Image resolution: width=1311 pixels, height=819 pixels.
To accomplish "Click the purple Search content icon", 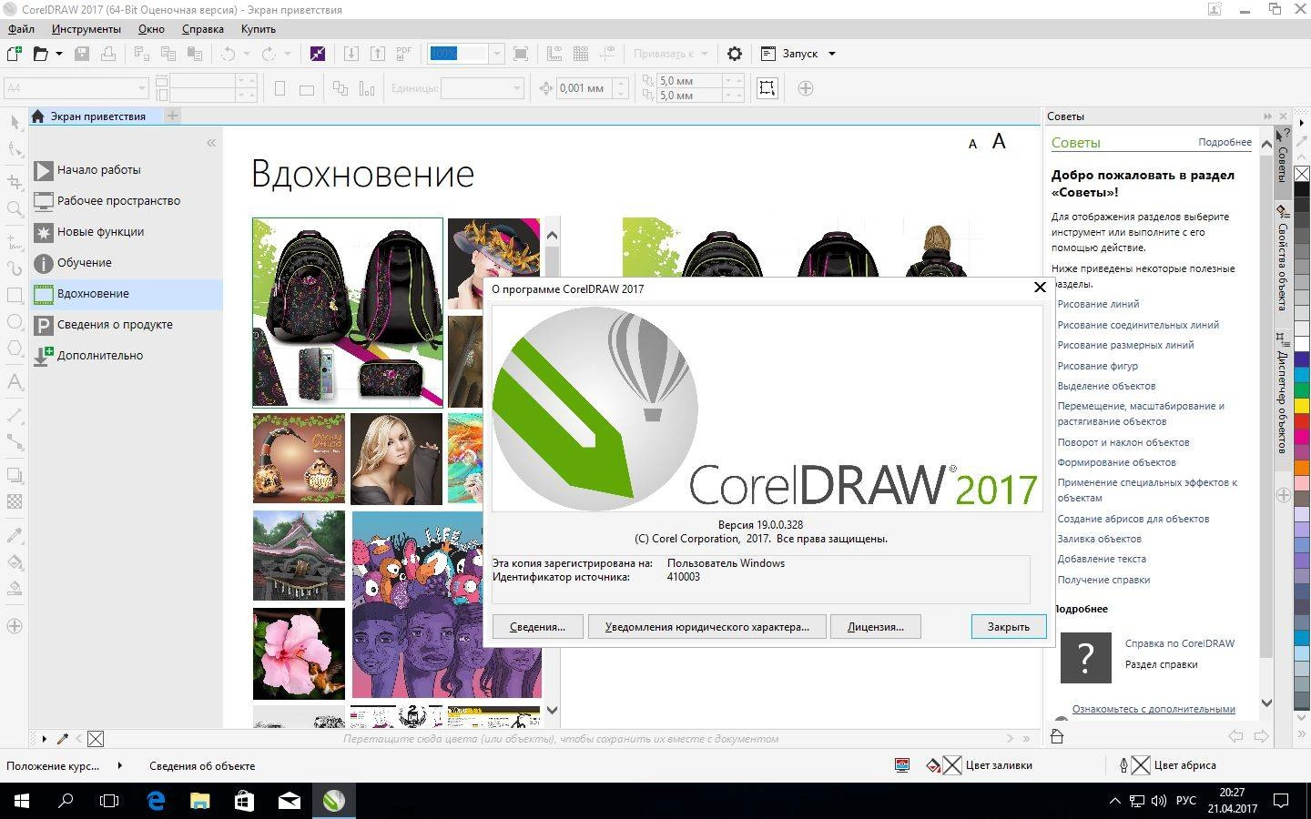I will (317, 54).
